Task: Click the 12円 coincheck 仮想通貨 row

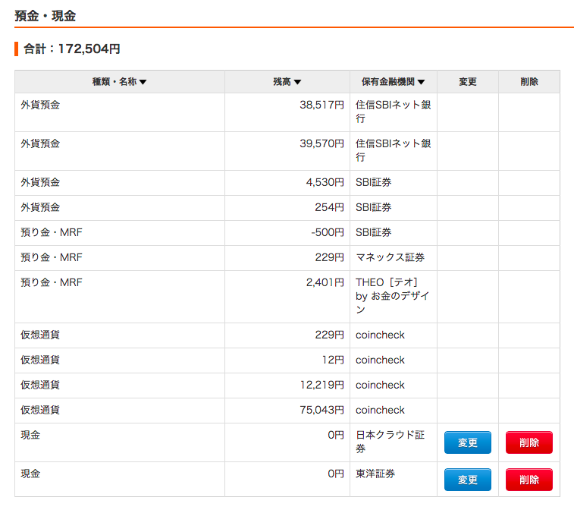Action: 287,360
